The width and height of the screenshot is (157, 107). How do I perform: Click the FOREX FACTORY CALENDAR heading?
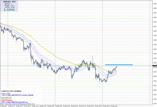pyautogui.click(x=12, y=91)
